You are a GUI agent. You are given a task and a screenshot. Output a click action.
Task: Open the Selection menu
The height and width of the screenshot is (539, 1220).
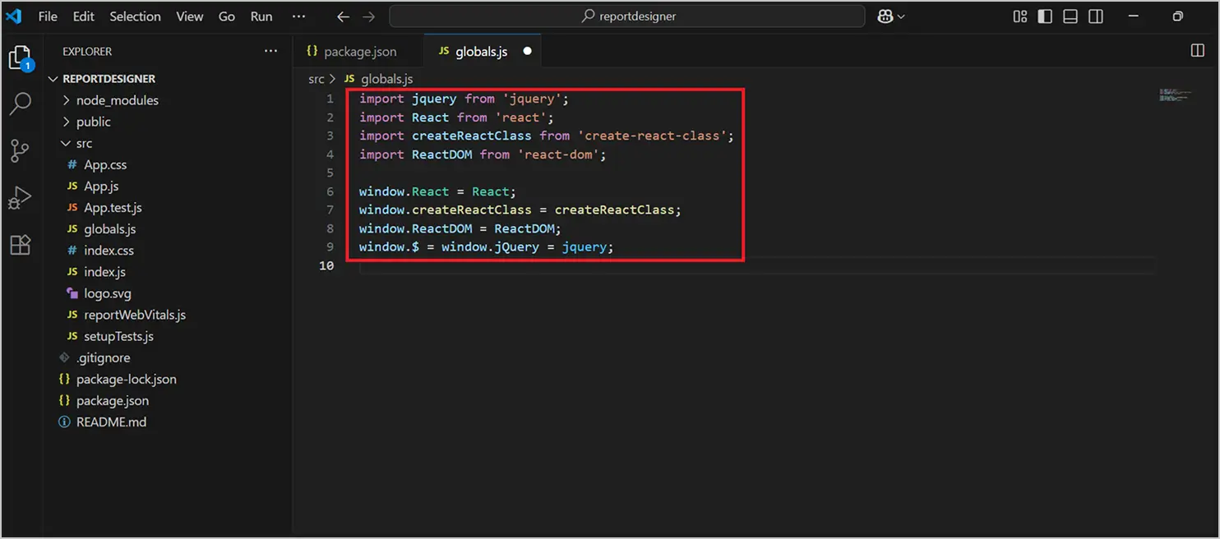click(136, 16)
